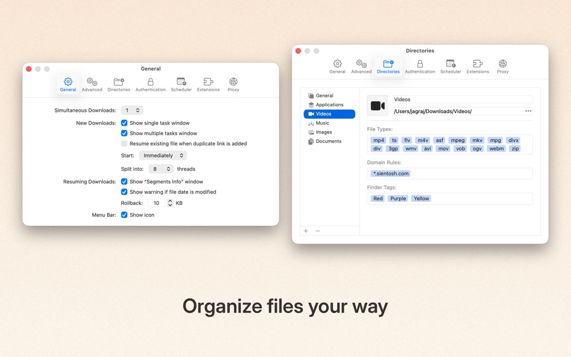This screenshot has width=571, height=357.
Task: Select the zip file type token
Action: click(515, 148)
